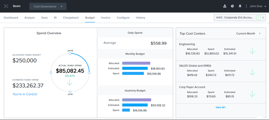This screenshot has height=120, width=269.
Task: Open notifications bell icon
Action: tap(240, 6)
